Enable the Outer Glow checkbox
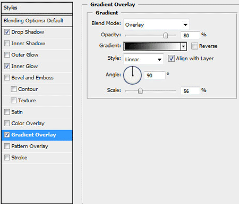The image size is (239, 204). [x=7, y=55]
